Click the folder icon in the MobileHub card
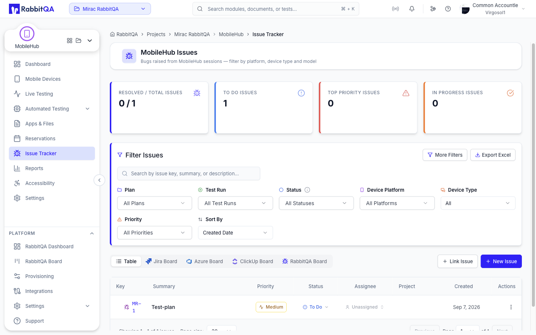 click(x=79, y=41)
